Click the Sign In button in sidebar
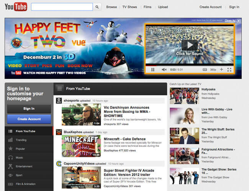This screenshot has width=249, height=191. [29, 108]
